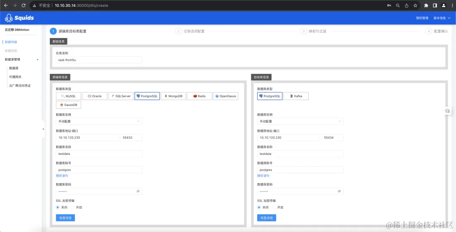Collapse the left sidebar handle

pos(43,129)
